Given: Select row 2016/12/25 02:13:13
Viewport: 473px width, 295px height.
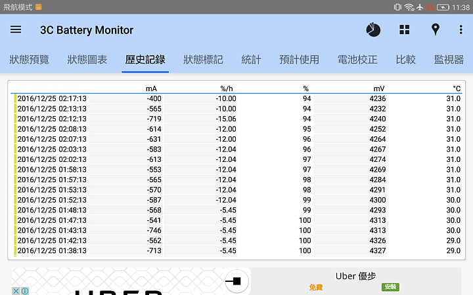Looking at the screenshot, I should click(238, 109).
